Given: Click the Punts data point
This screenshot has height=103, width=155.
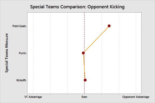Looking at the screenshot, I should tap(83, 53).
